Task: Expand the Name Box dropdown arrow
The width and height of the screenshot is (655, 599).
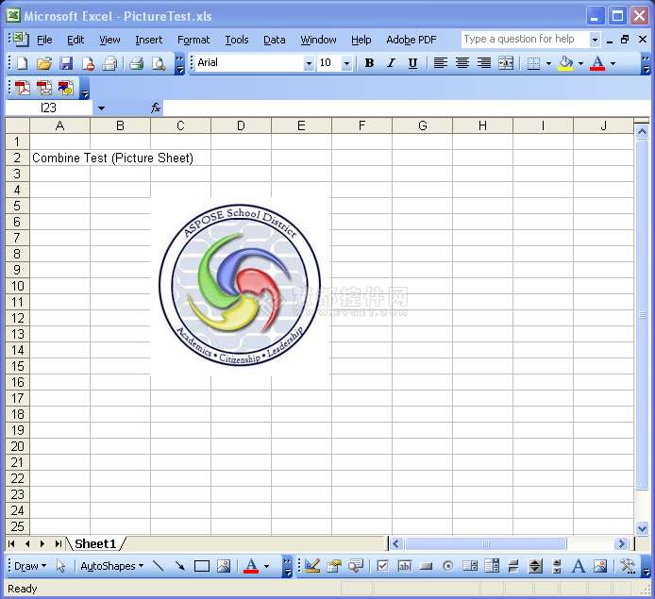Action: [101, 108]
